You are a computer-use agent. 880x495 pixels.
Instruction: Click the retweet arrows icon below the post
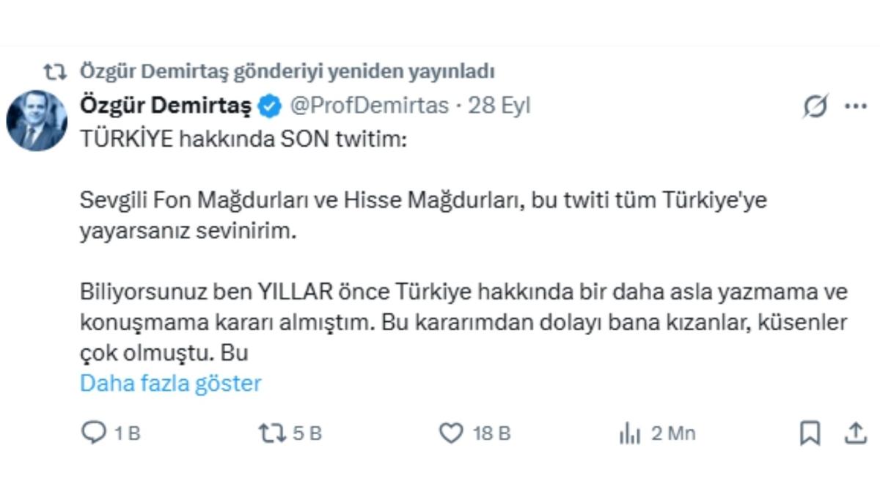(x=274, y=433)
